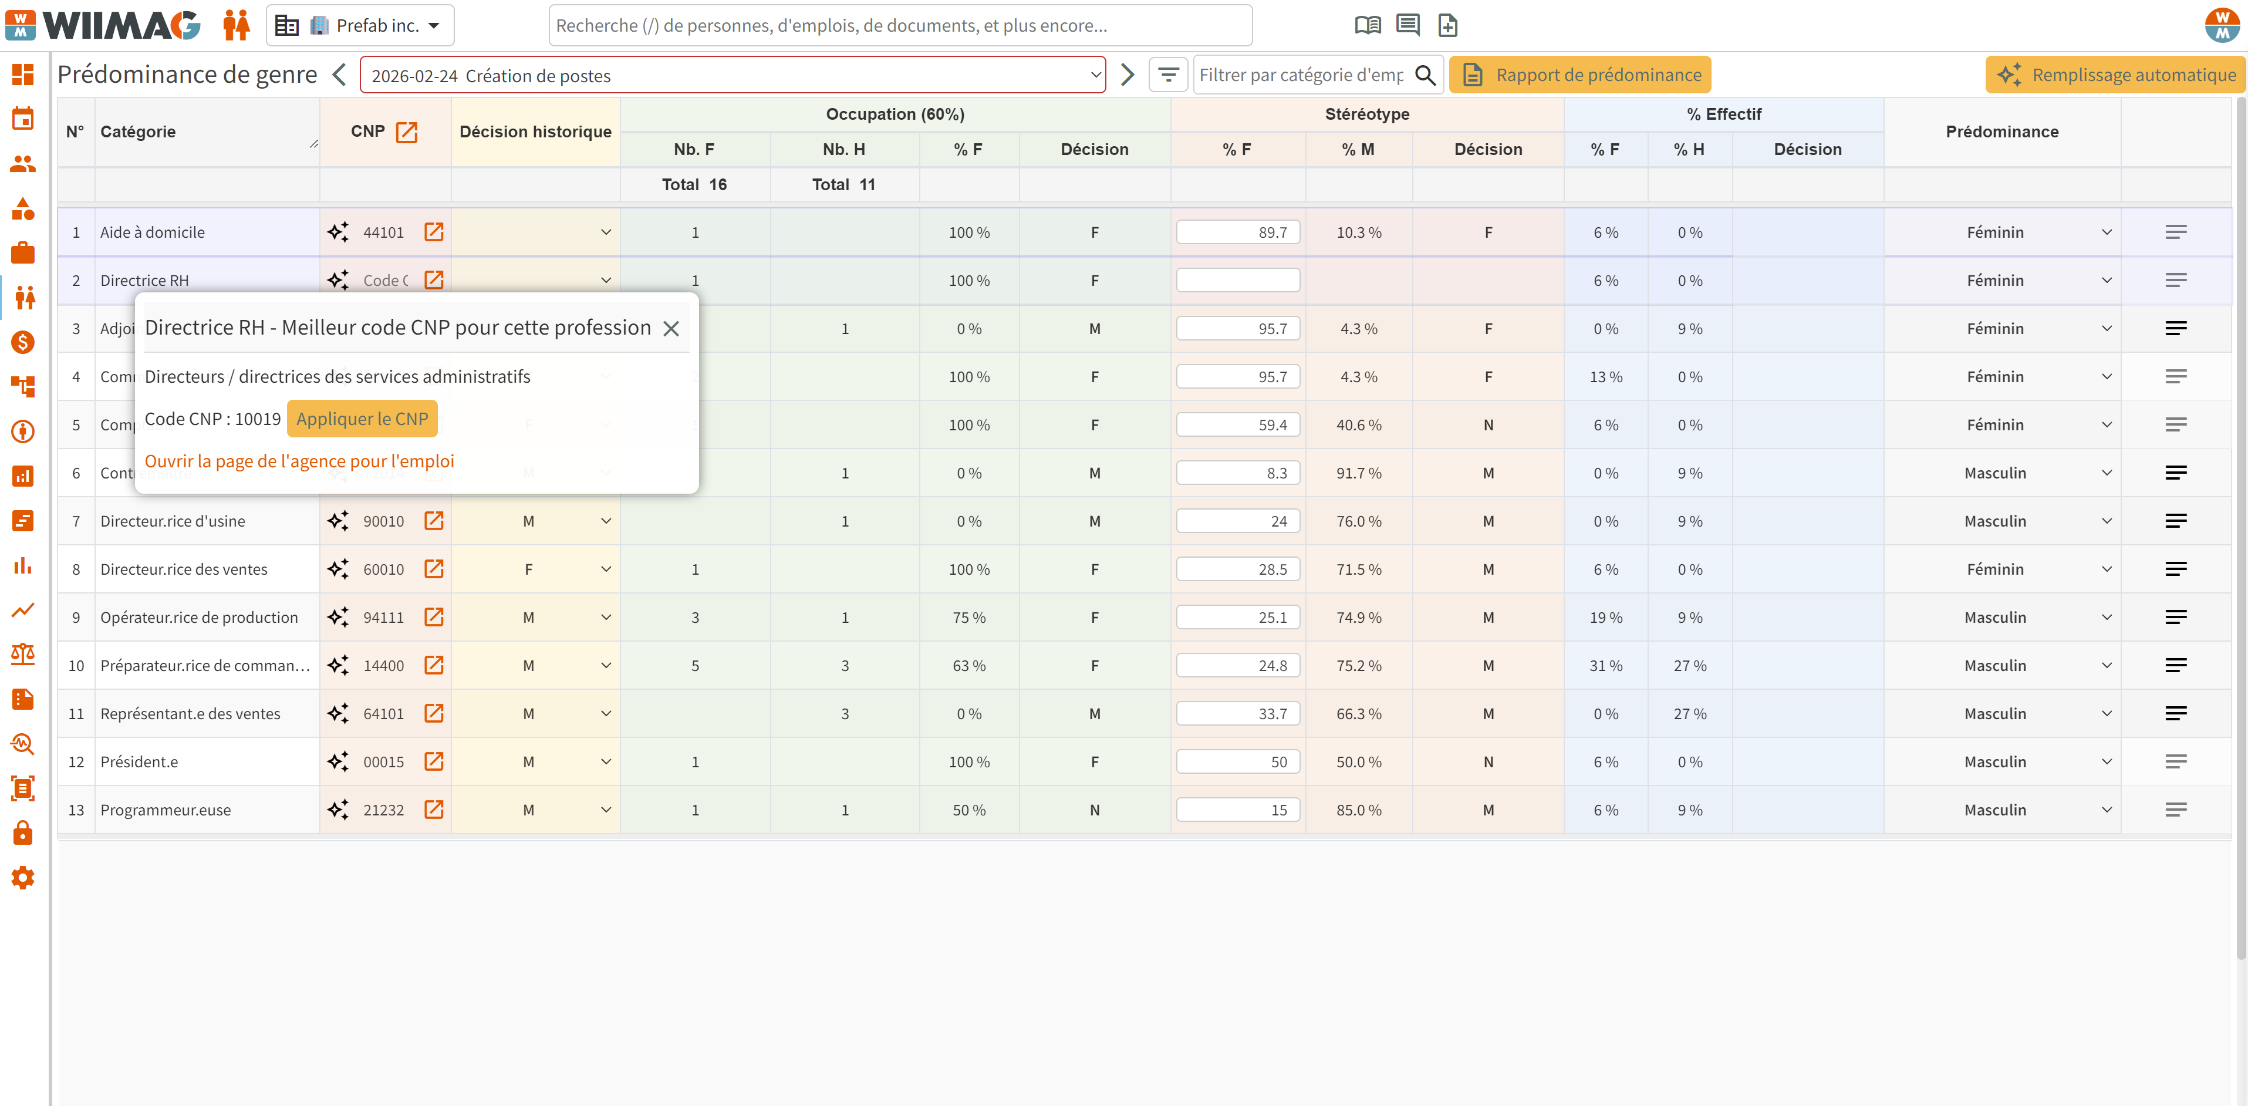The height and width of the screenshot is (1106, 2248).
Task: Close the Directrice RH CNP popup
Action: click(x=671, y=328)
